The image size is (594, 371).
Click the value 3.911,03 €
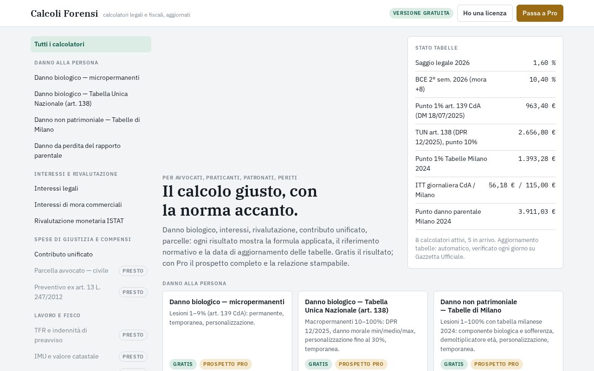tap(536, 211)
